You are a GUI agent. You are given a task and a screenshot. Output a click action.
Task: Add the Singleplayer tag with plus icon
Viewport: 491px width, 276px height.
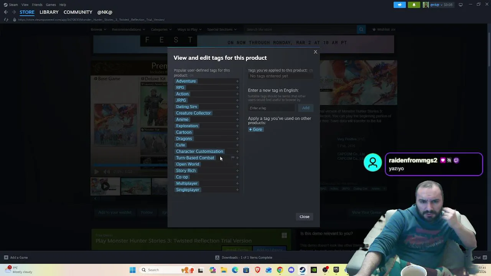(237, 190)
